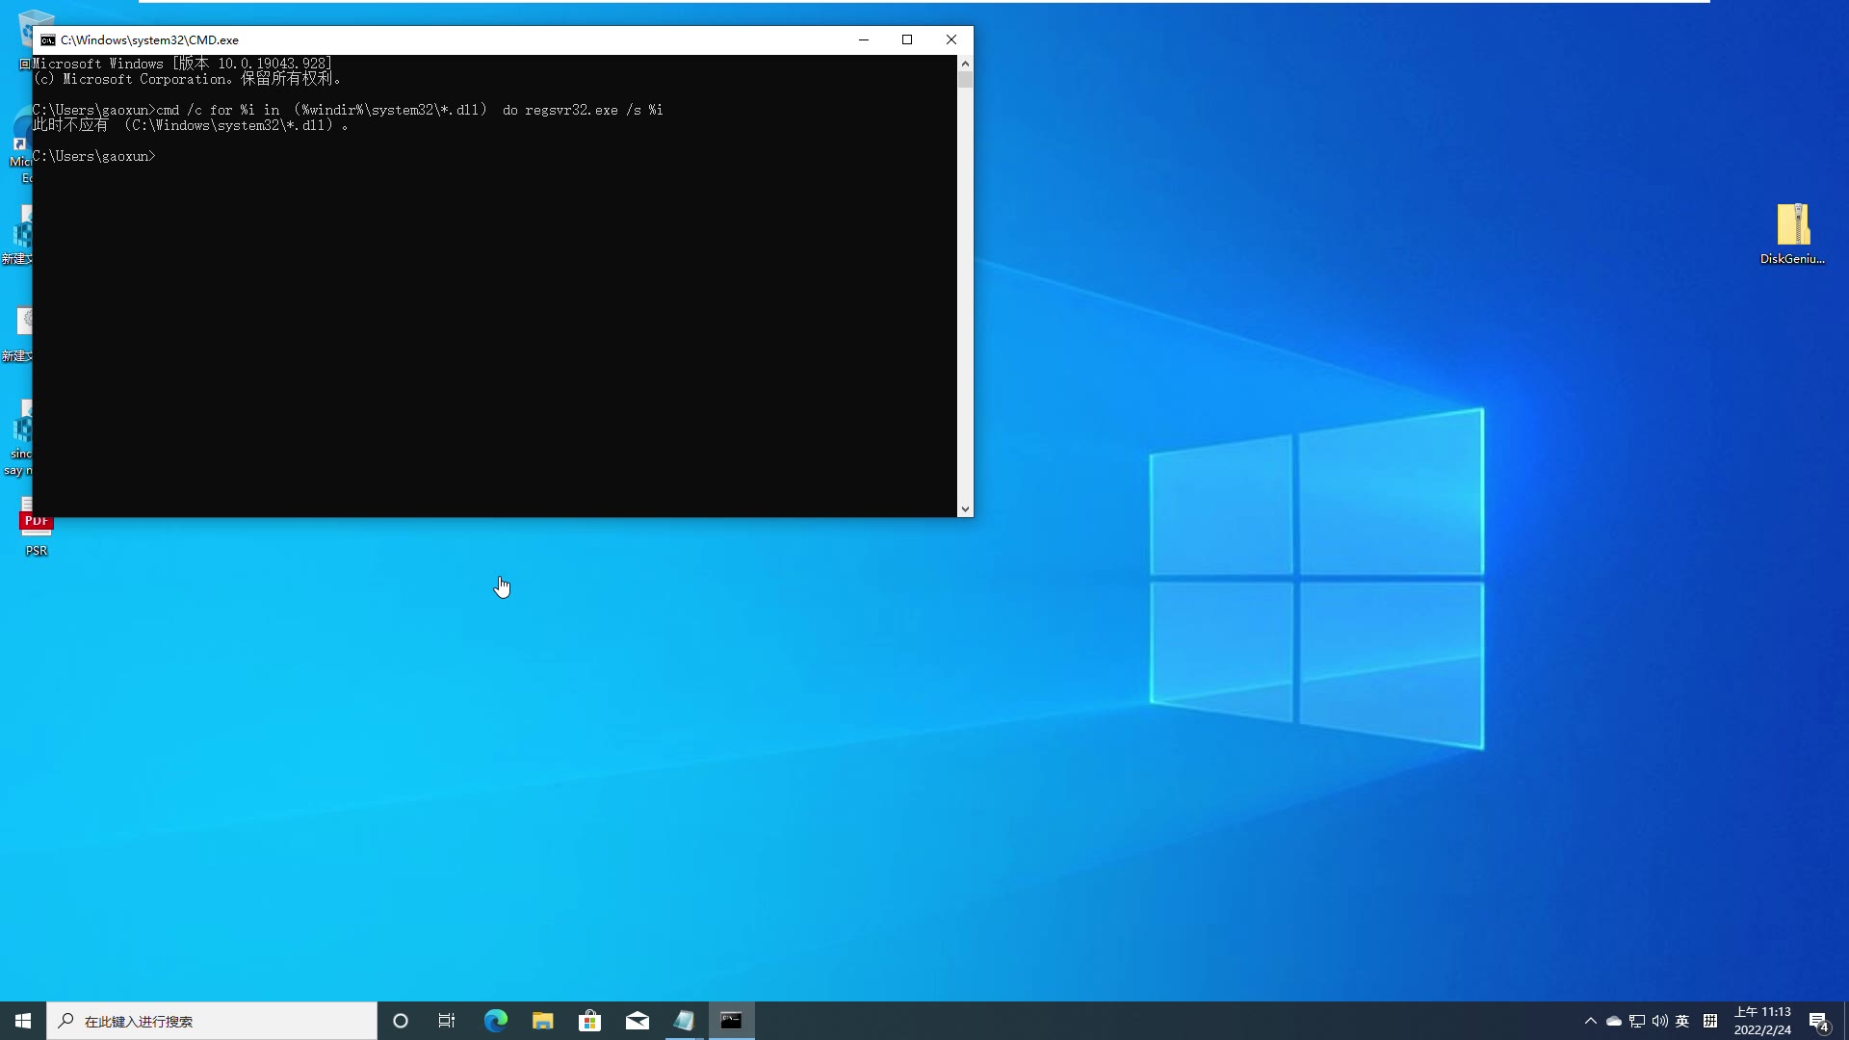Open Microsoft Store from taskbar
Viewport: 1849px width, 1040px height.
589,1020
